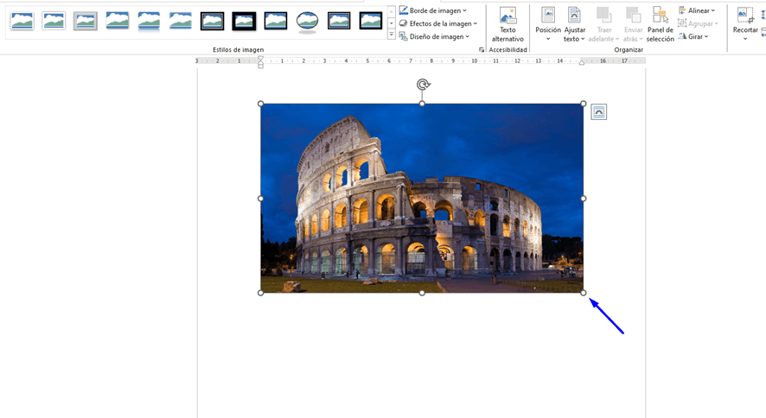Open the Borde de imagen dropdown
This screenshot has width=766, height=418.
coord(433,10)
